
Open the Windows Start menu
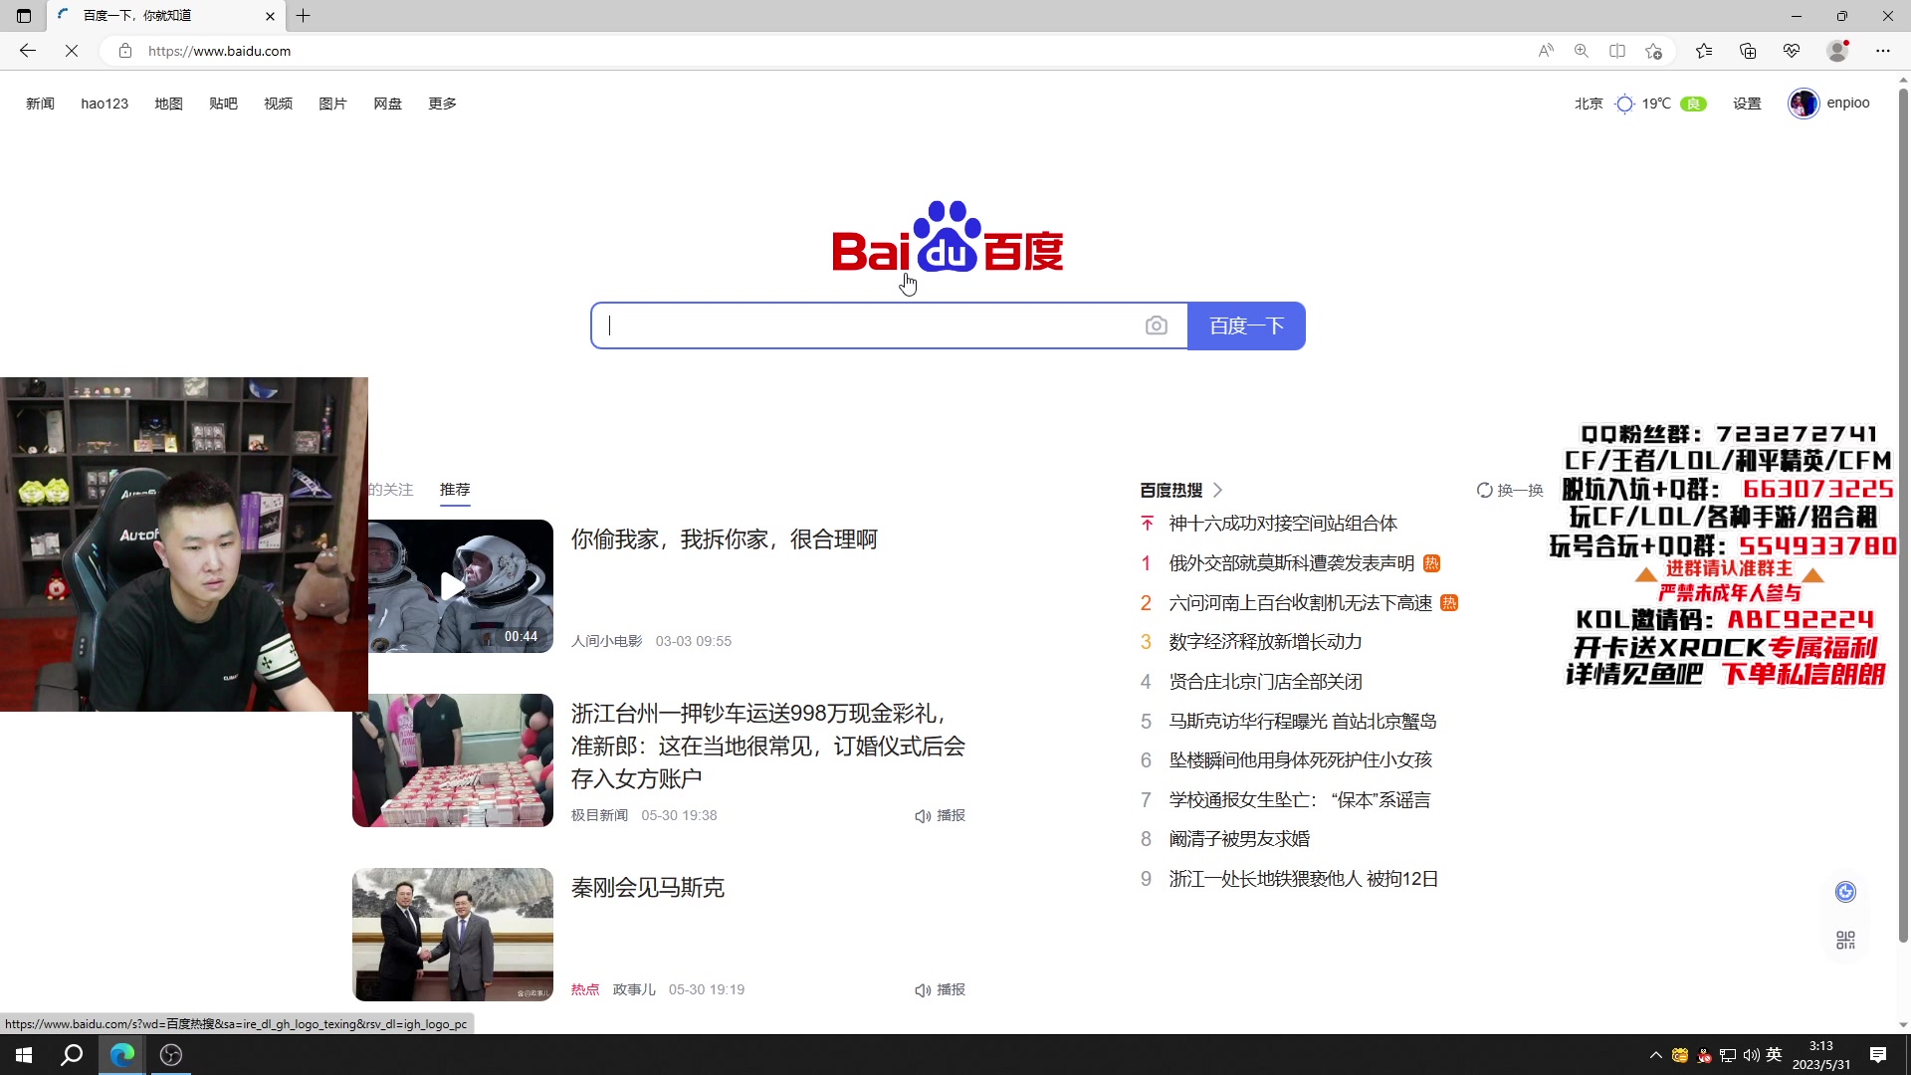[24, 1055]
